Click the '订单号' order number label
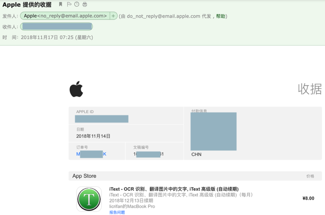Viewport: 325px width, 215px height. click(82, 147)
